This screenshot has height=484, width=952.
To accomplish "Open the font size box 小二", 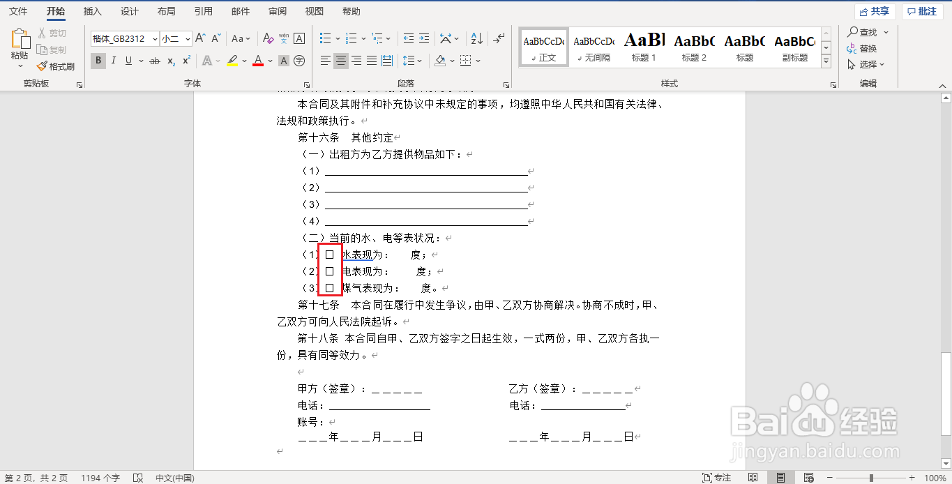I will click(176, 39).
